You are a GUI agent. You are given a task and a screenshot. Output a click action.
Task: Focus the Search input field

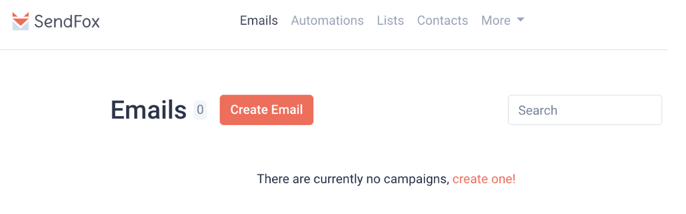pyautogui.click(x=585, y=110)
